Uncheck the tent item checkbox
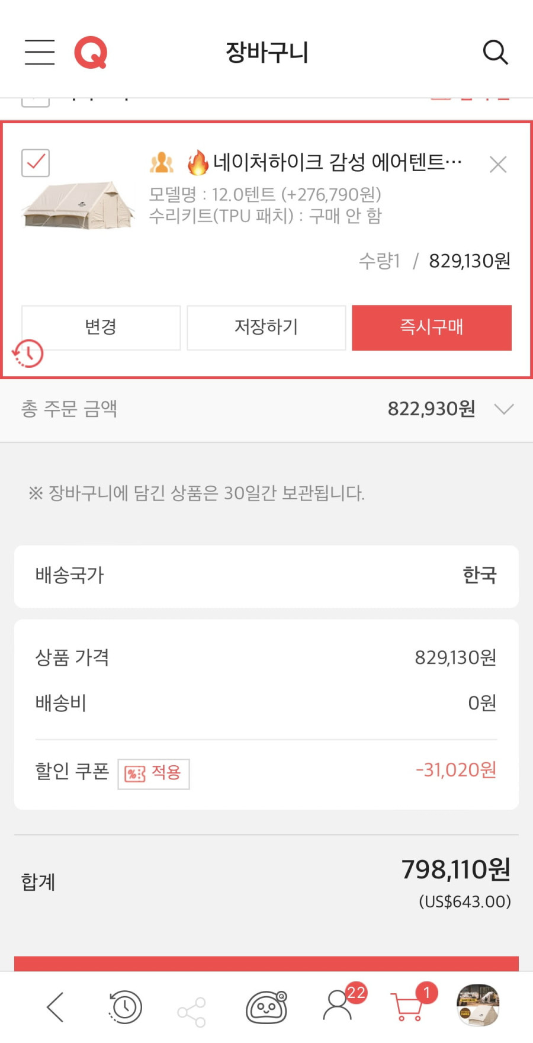The image size is (533, 1043). click(36, 162)
